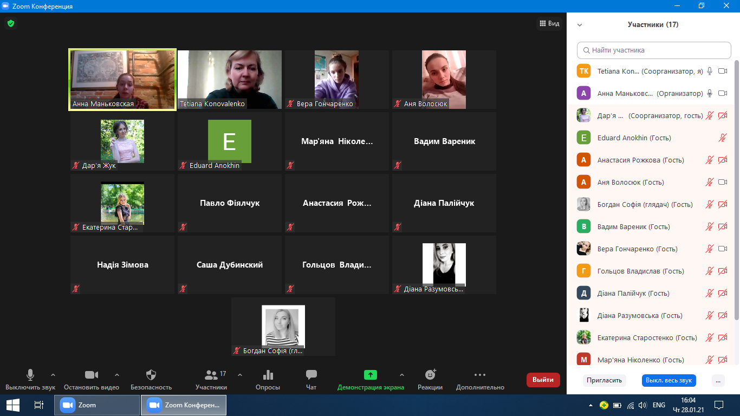Open the Polls chart icon
This screenshot has width=740, height=416.
[268, 375]
